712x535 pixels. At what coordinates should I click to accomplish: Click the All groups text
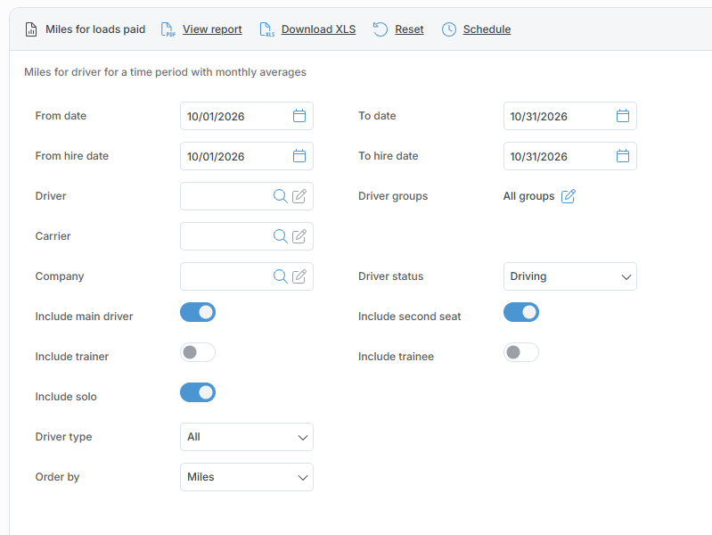coord(528,196)
